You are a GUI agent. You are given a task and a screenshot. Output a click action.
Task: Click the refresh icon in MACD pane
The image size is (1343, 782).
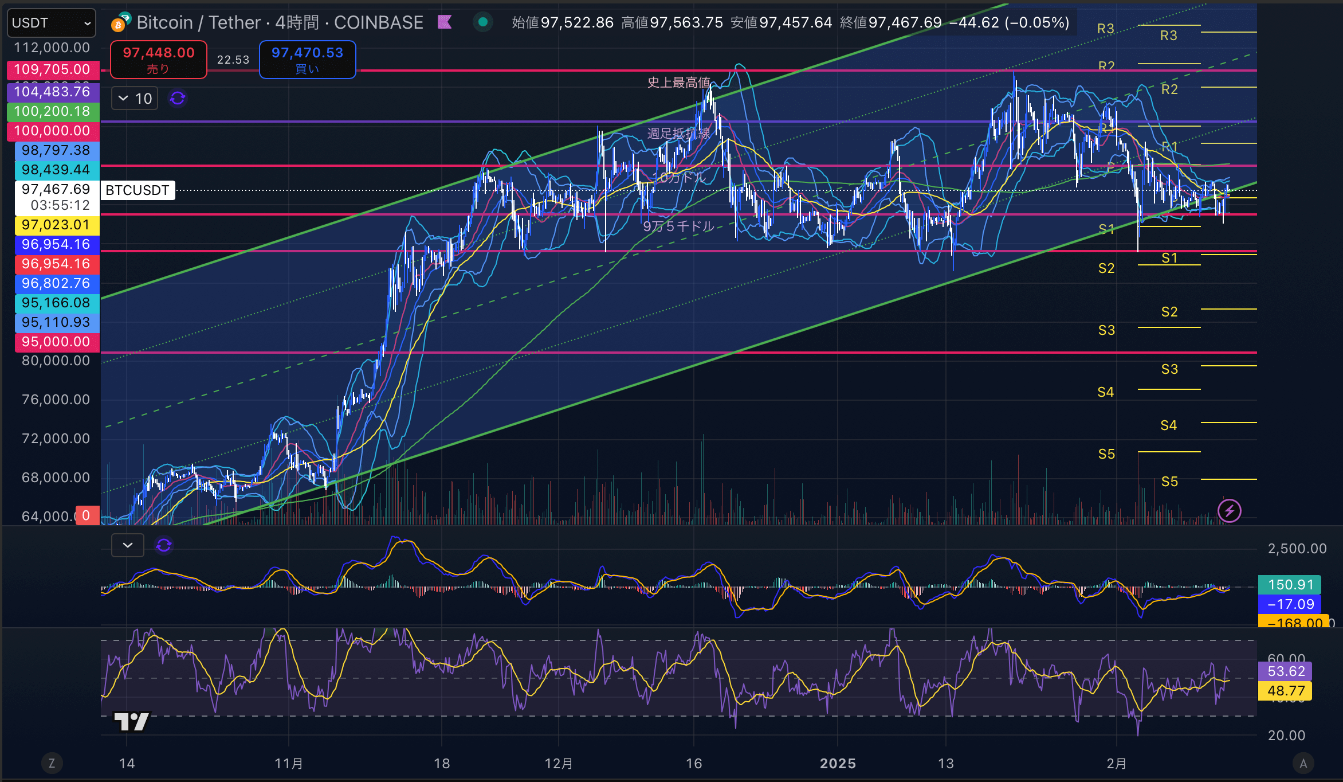click(164, 545)
